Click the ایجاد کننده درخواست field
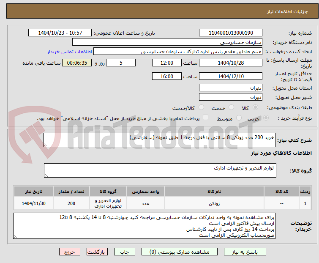 click(178, 52)
